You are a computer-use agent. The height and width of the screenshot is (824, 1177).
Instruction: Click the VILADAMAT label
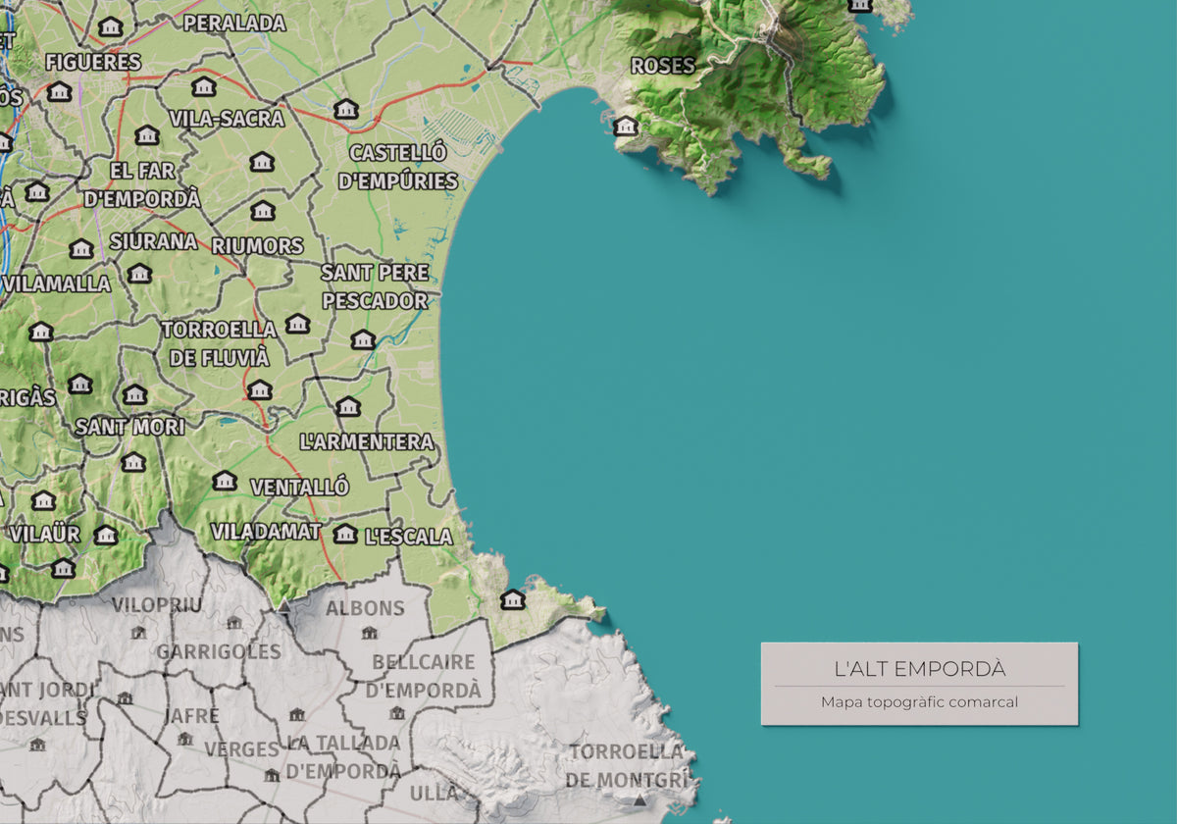(x=266, y=532)
